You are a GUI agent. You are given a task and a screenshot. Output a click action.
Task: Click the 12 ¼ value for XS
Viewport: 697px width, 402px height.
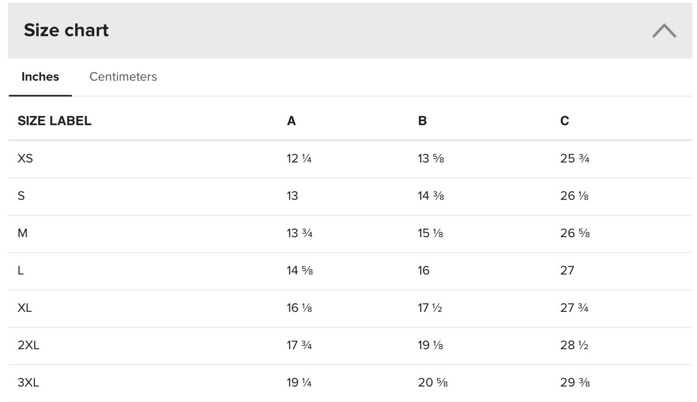[299, 159]
